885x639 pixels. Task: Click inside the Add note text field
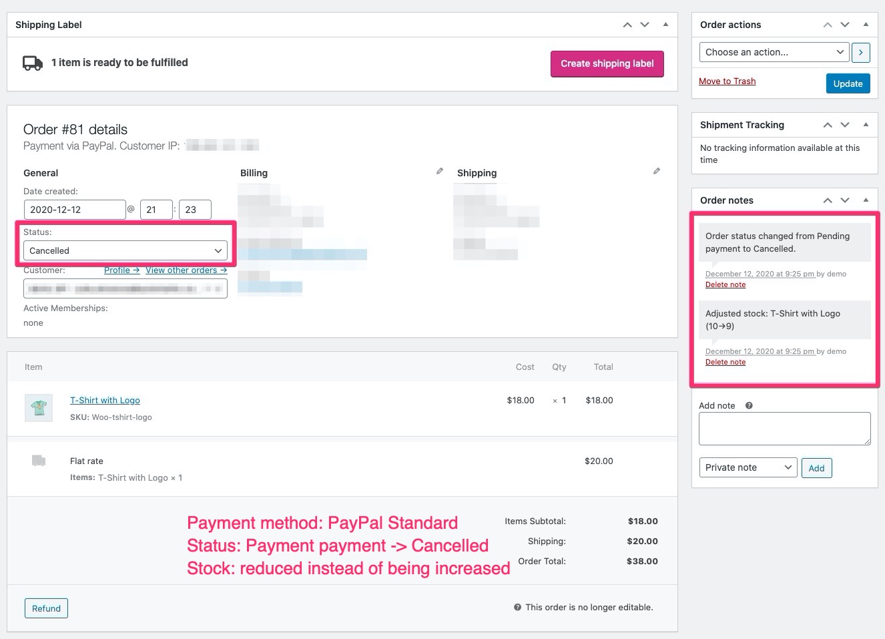(x=784, y=428)
